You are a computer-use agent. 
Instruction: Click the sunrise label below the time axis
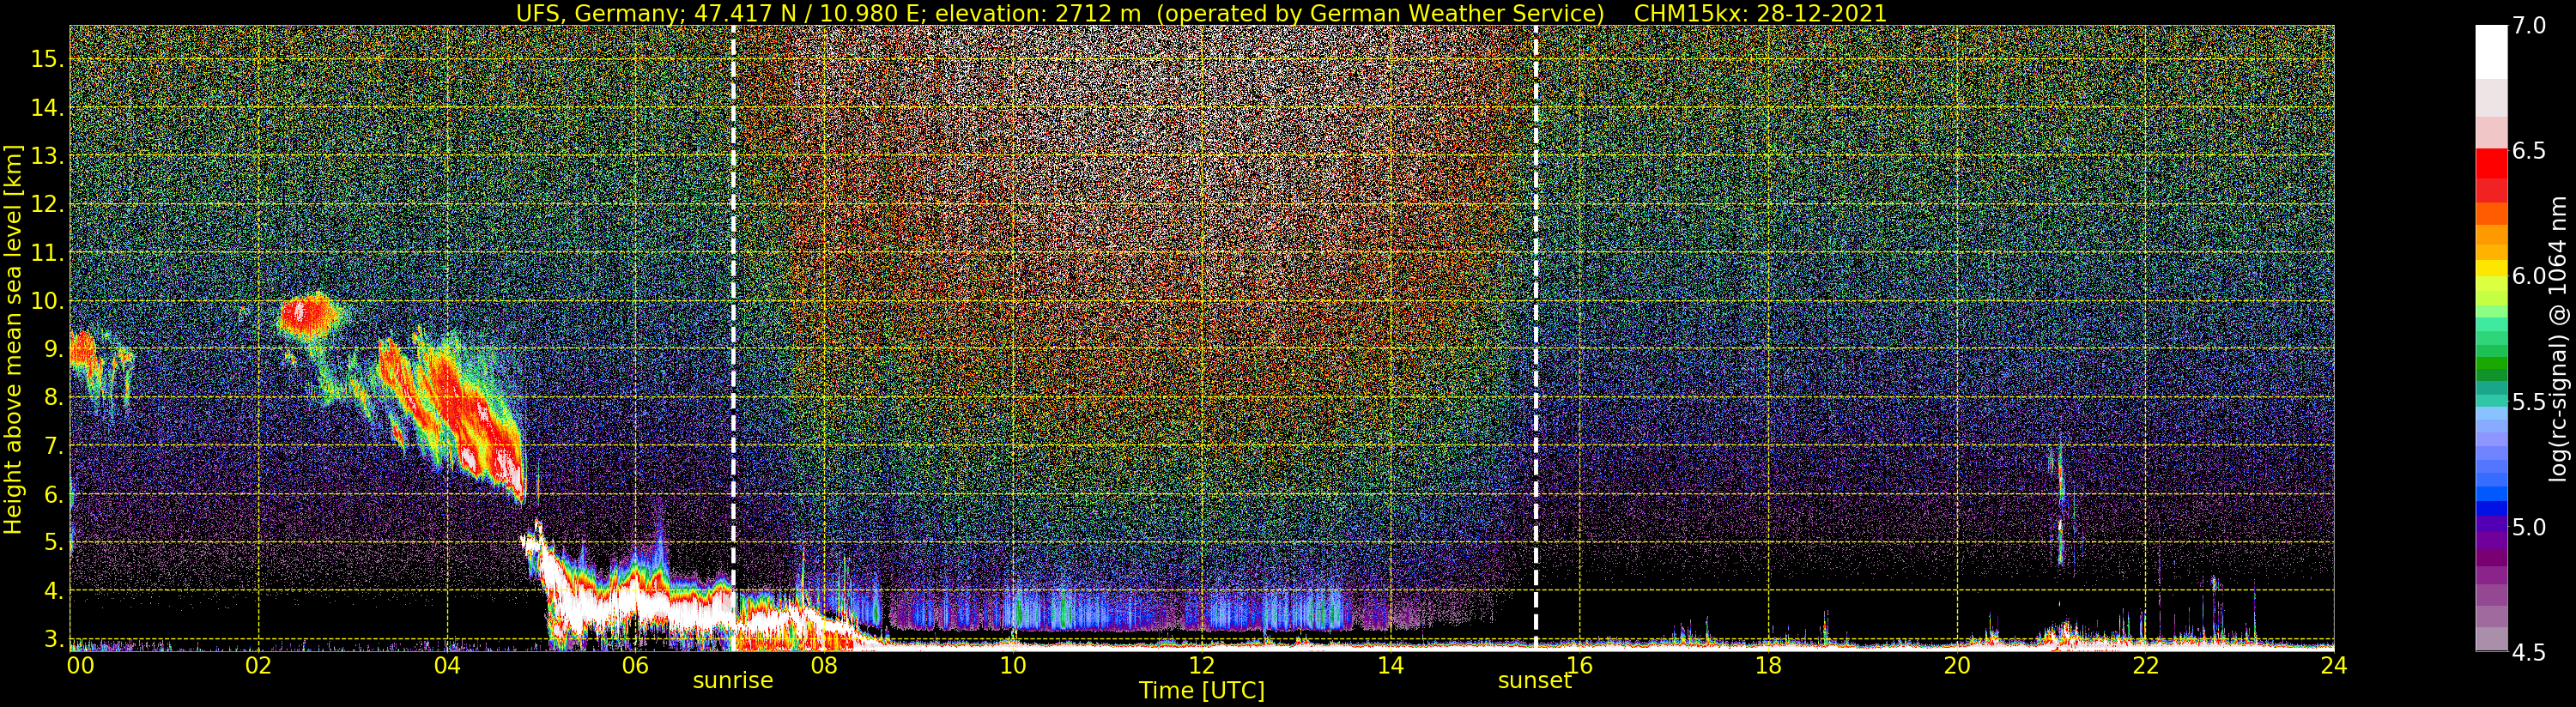coord(733,681)
